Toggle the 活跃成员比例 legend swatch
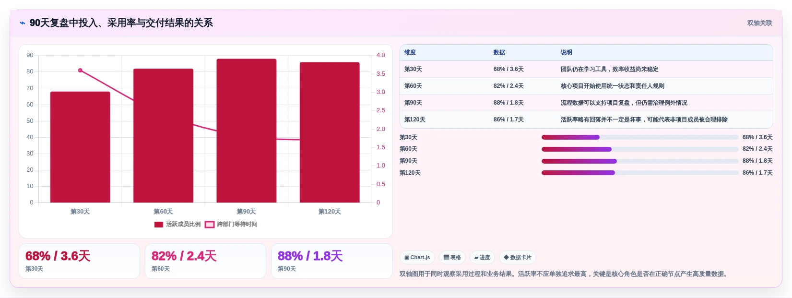 (159, 225)
